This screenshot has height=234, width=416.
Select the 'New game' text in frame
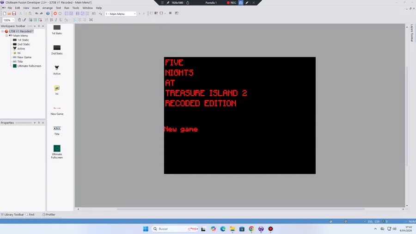[181, 129]
